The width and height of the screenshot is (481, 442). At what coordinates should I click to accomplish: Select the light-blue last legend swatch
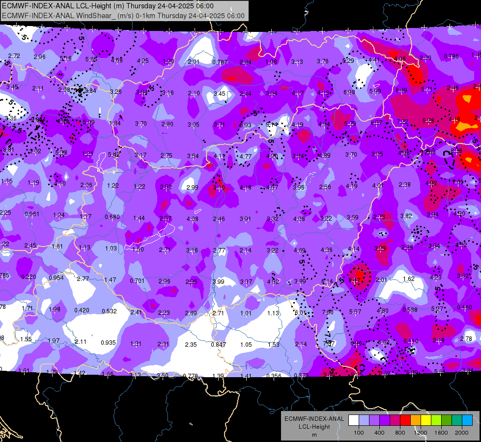[467, 420]
